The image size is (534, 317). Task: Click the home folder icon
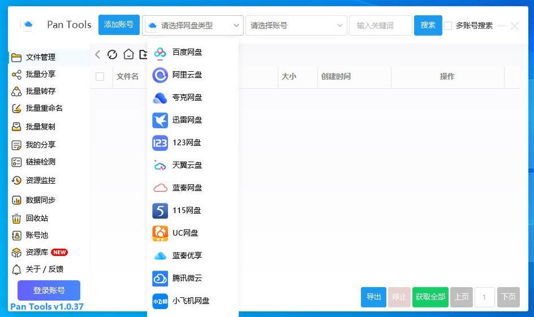point(128,54)
